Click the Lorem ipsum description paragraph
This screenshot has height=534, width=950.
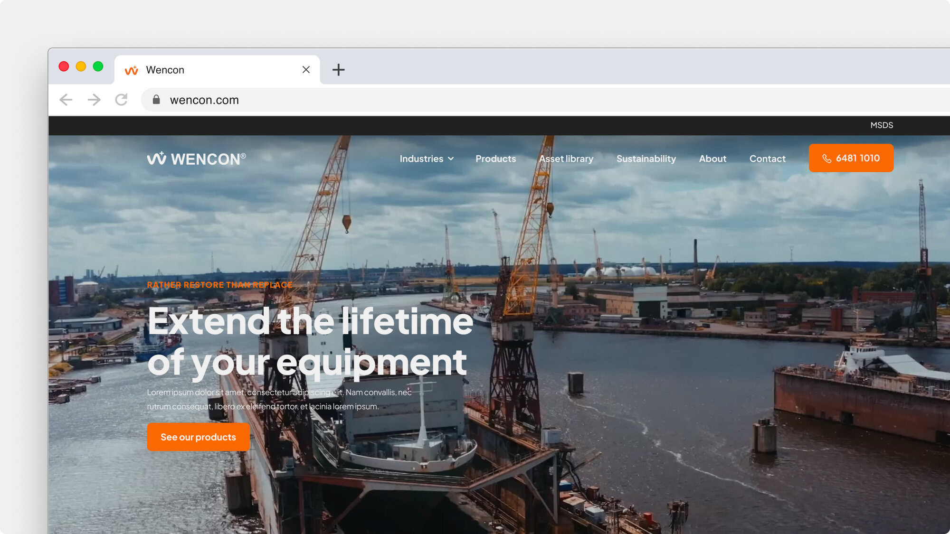click(x=279, y=399)
